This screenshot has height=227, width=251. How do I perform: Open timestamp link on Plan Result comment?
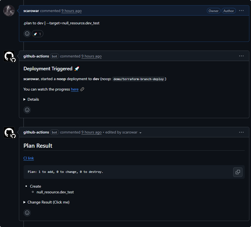(x=91, y=132)
